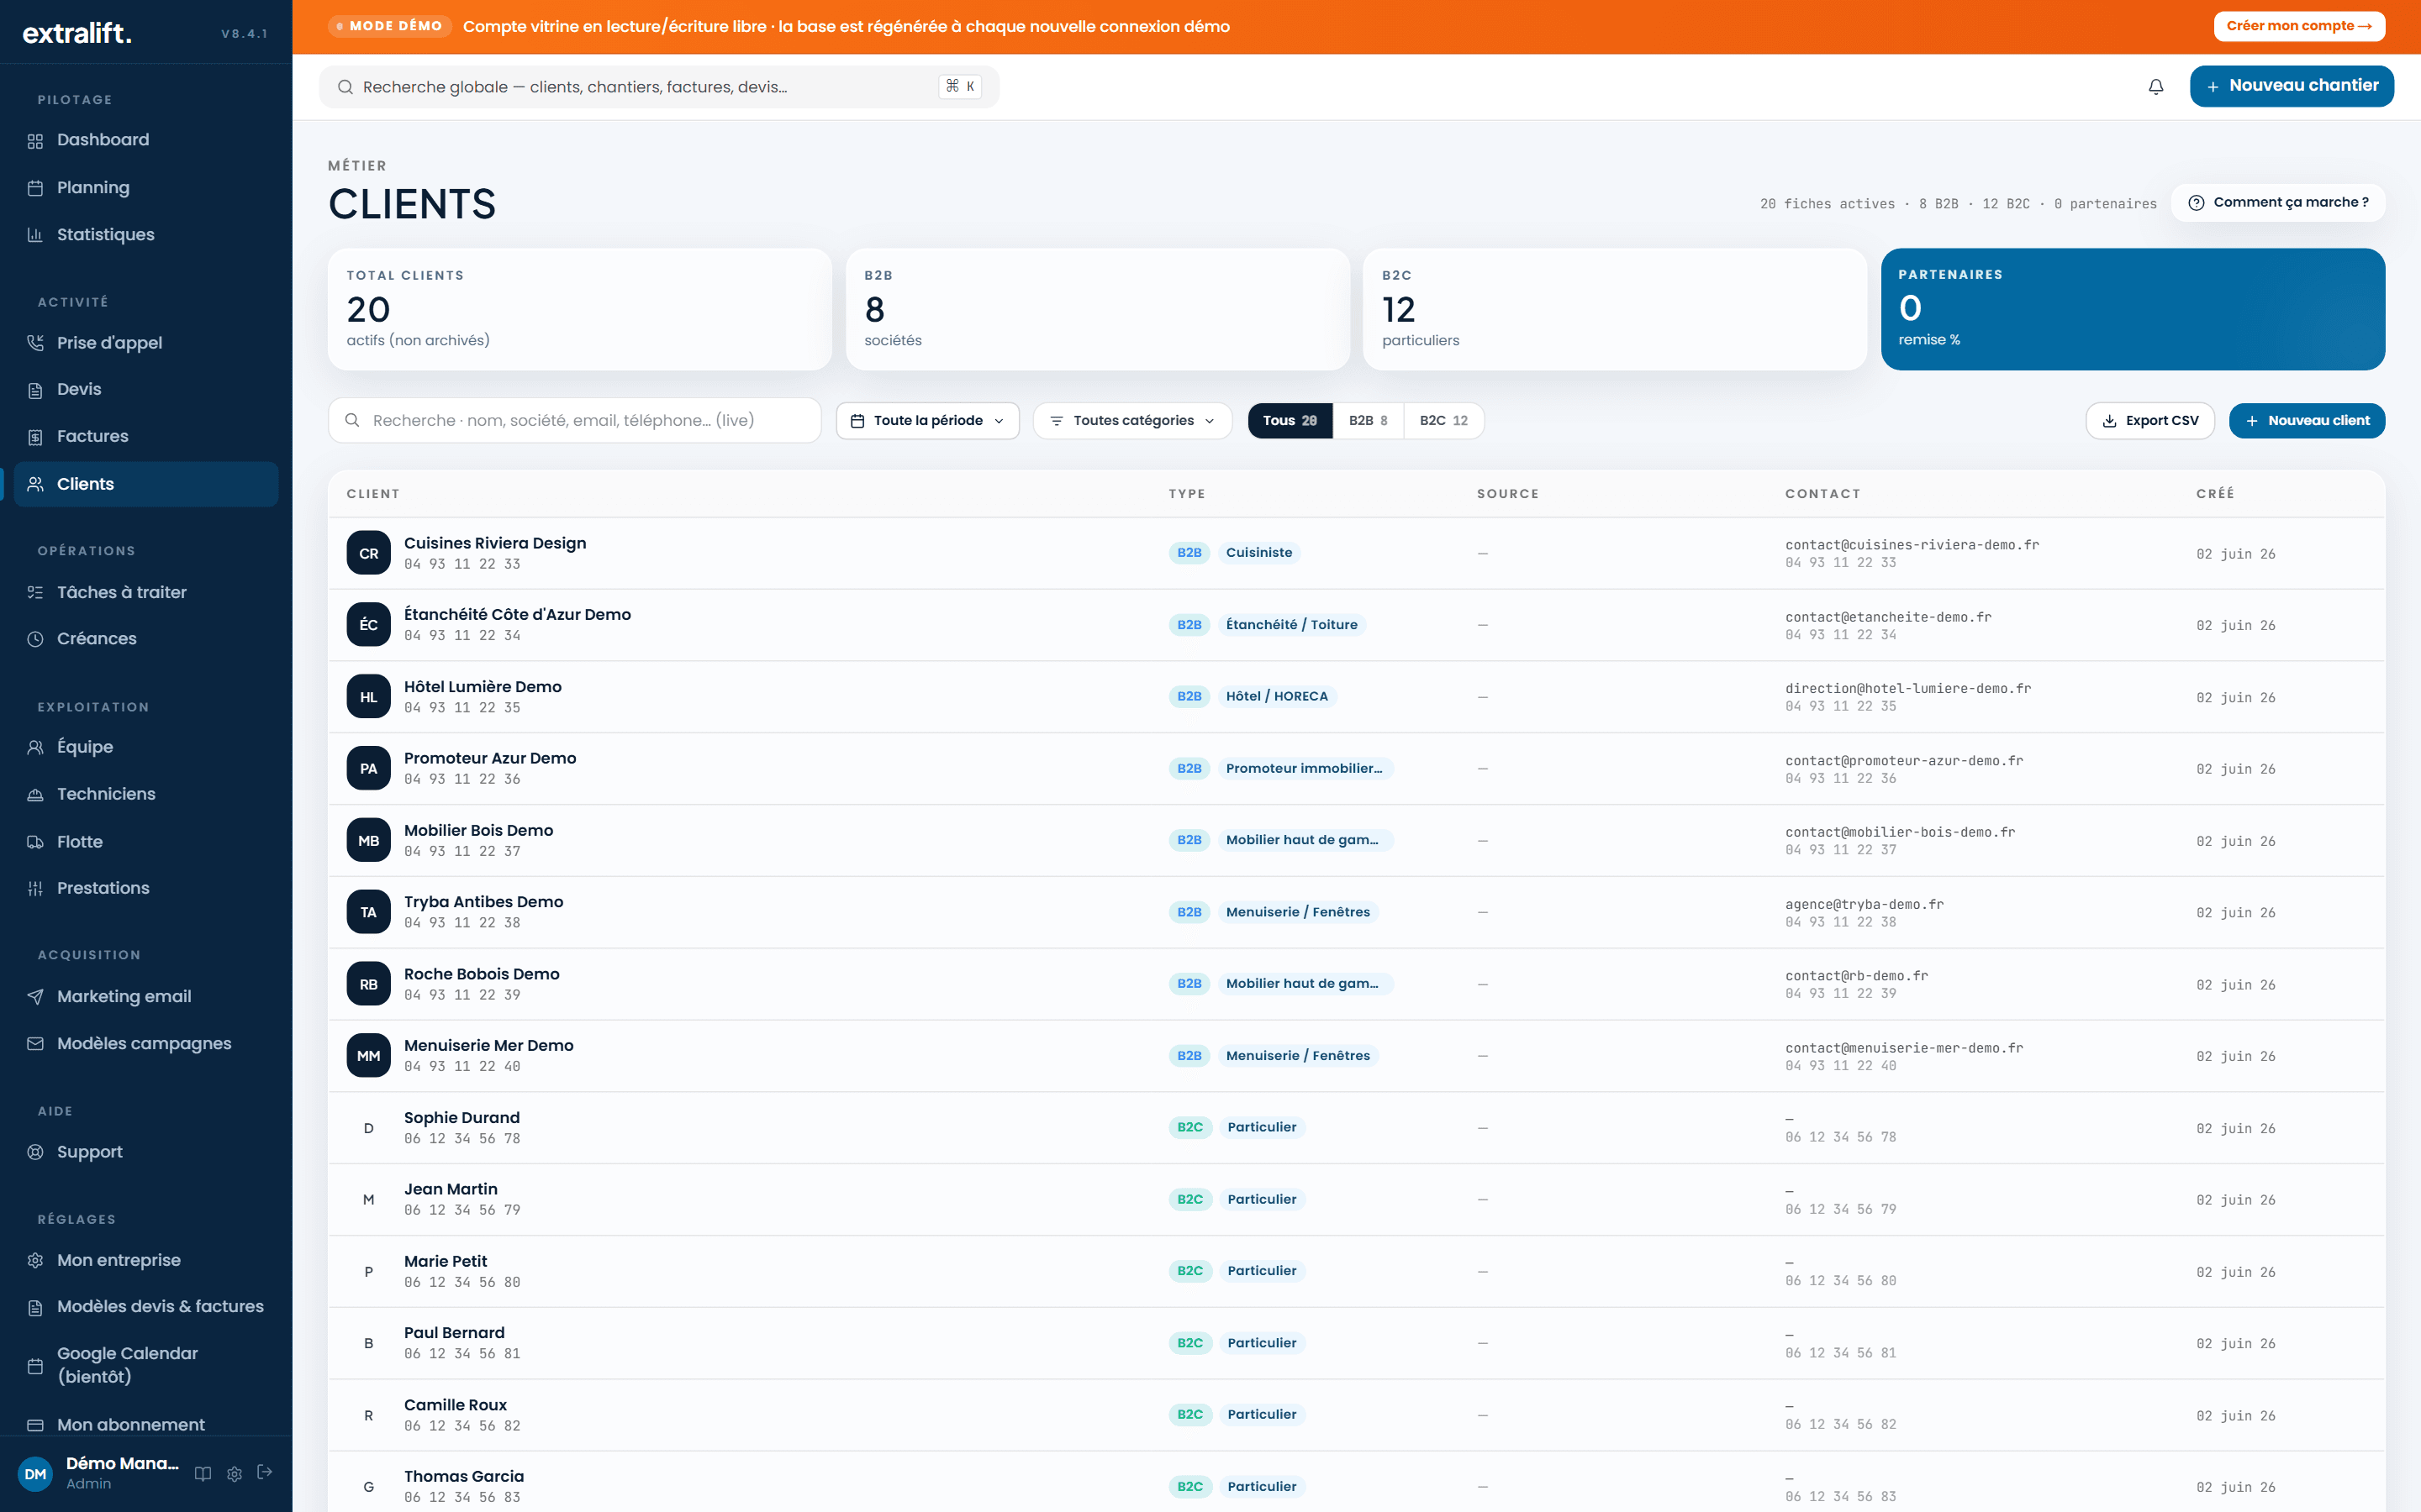Click the Cuisiniste category tag

click(x=1258, y=553)
